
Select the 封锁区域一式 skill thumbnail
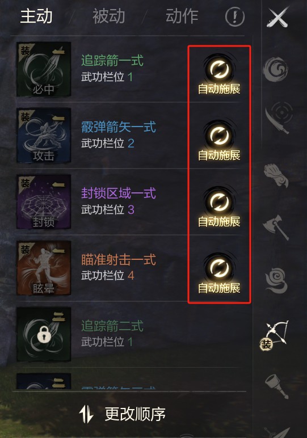coord(44,201)
